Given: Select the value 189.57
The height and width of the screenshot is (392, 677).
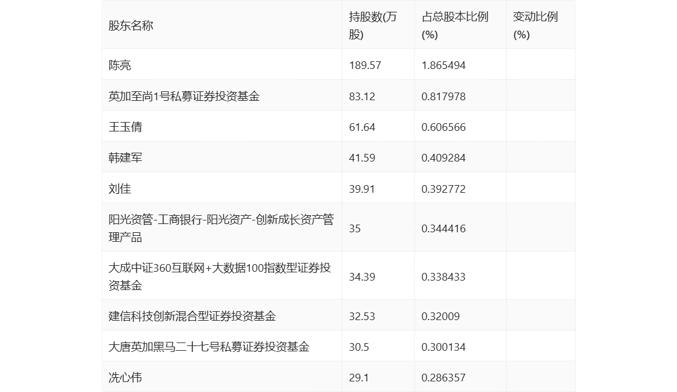Looking at the screenshot, I should (x=365, y=65).
